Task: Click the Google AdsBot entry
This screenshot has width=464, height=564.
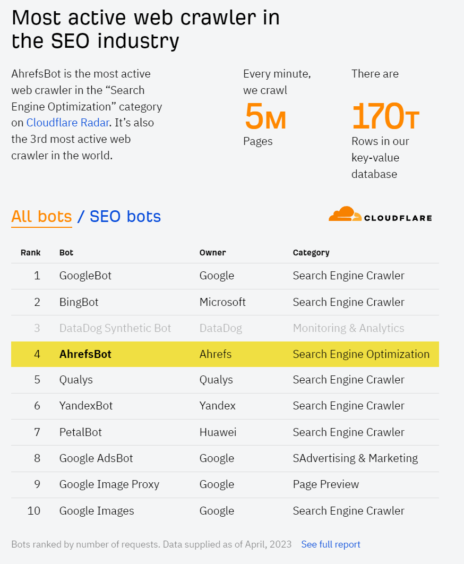Action: click(96, 458)
